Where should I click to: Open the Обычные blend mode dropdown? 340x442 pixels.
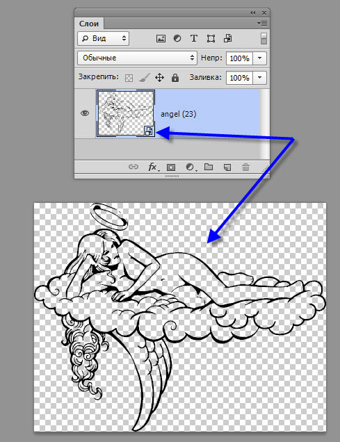(137, 58)
